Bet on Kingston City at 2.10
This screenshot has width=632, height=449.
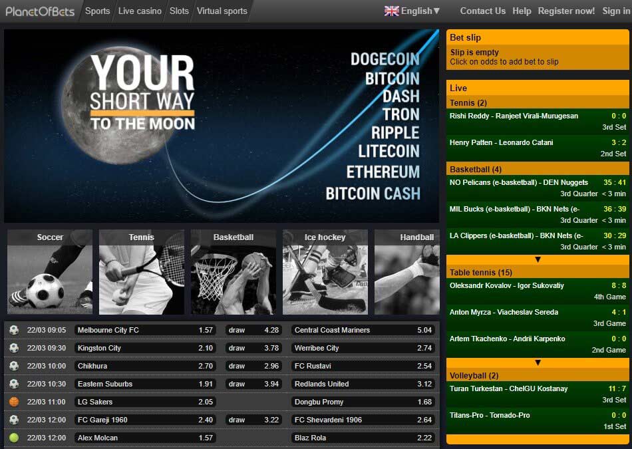[x=145, y=348]
